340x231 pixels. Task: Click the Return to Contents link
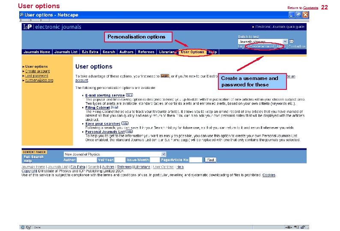(x=303, y=8)
